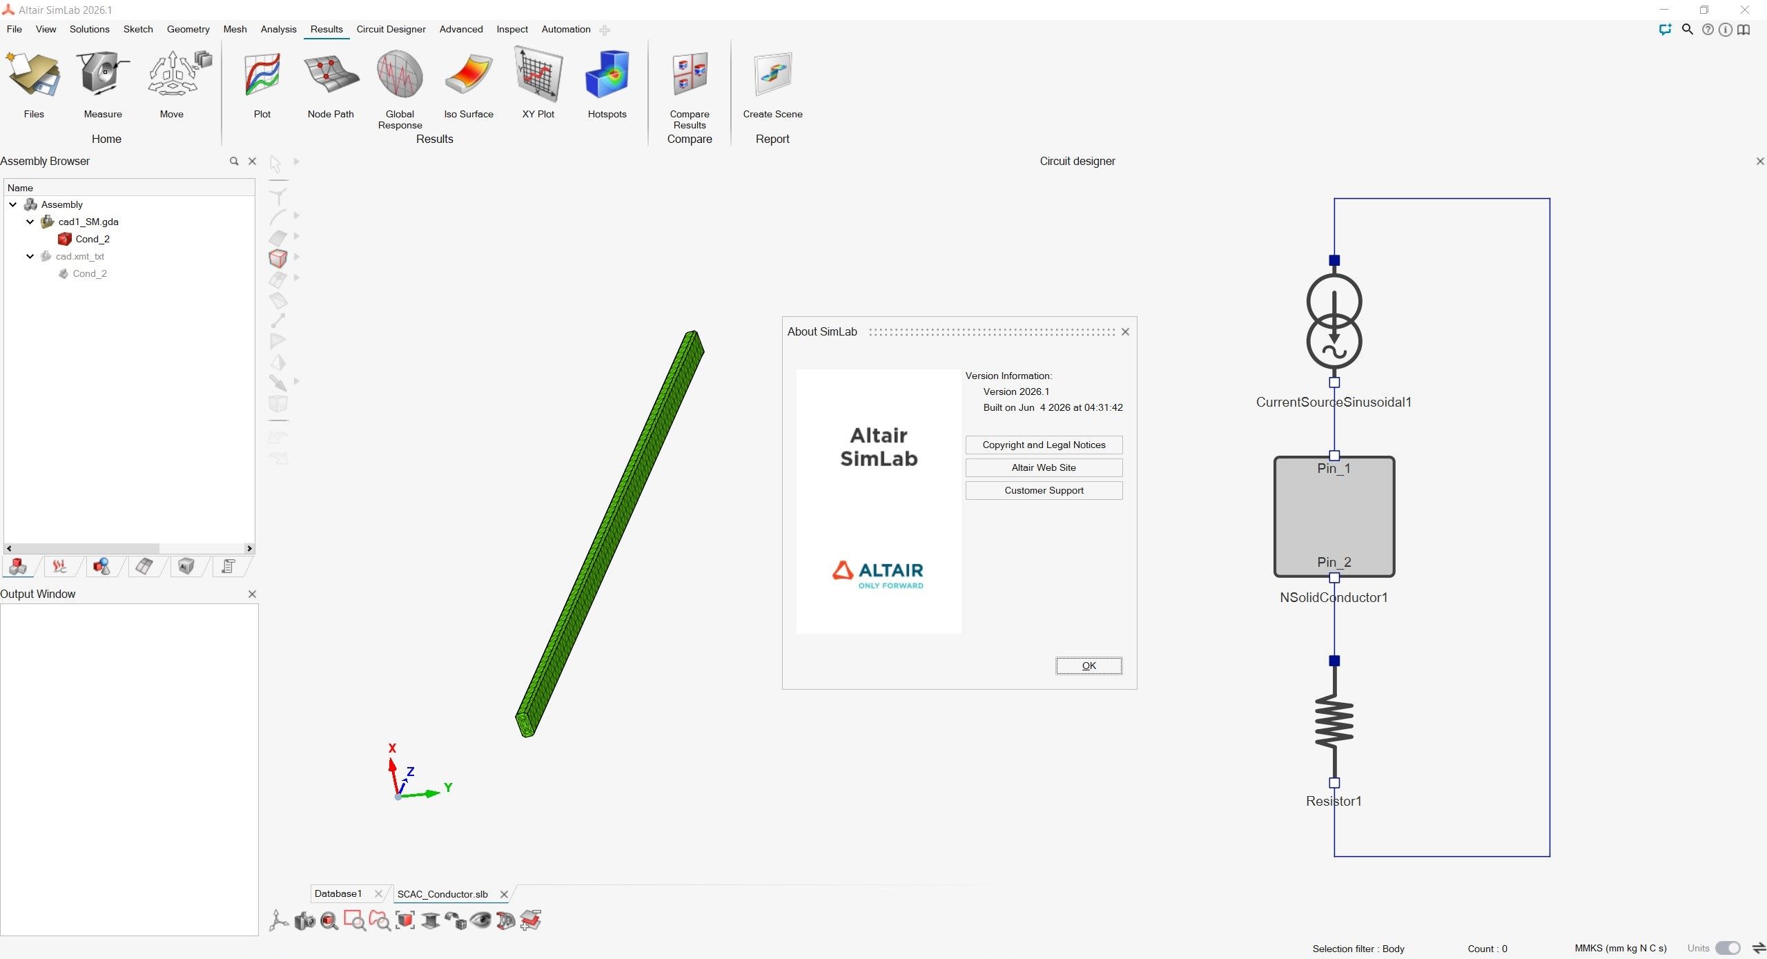This screenshot has height=959, width=1767.
Task: Open the Files tool in the ribbon
Action: (33, 84)
